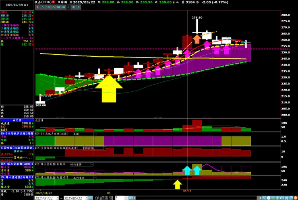298x200 pixels.
Task: Click the scroll-right arrow at the scrollbar end
Action: click(261, 198)
